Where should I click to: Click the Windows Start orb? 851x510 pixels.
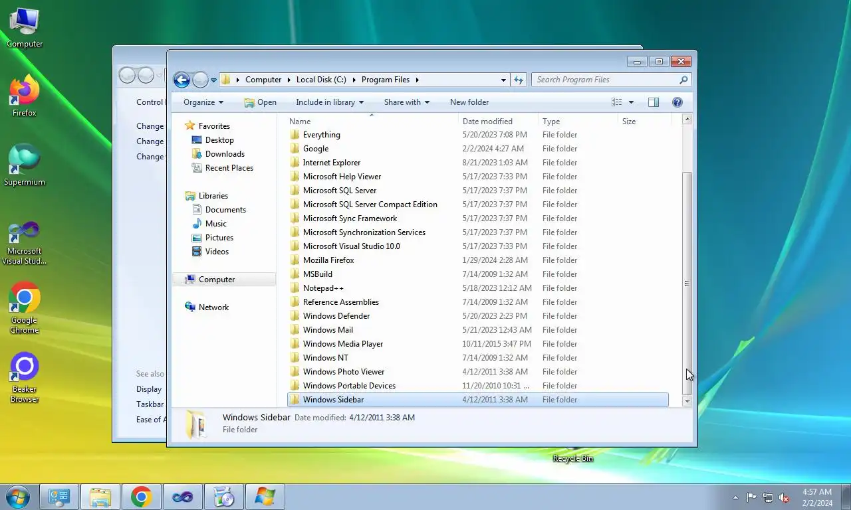[x=17, y=496]
